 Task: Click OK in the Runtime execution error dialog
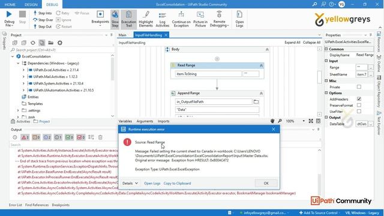(266, 183)
